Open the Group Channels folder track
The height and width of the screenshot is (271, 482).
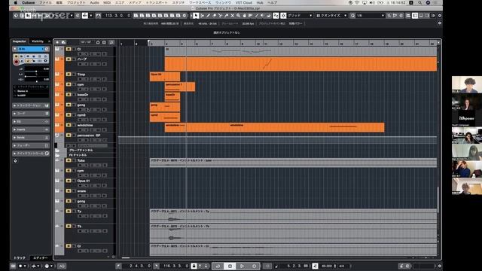tap(81, 151)
